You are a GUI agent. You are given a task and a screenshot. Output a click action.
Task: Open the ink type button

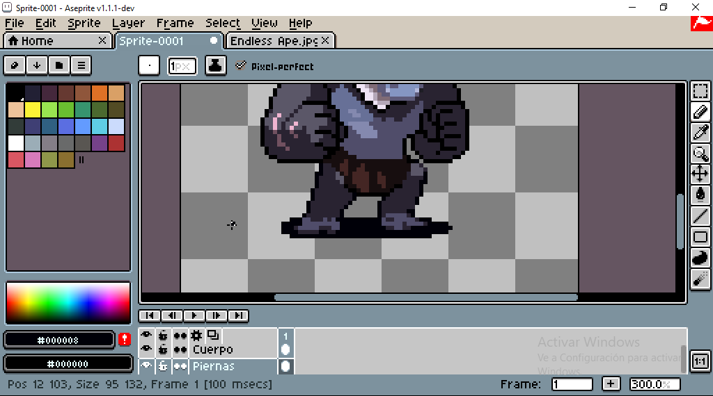(x=216, y=65)
